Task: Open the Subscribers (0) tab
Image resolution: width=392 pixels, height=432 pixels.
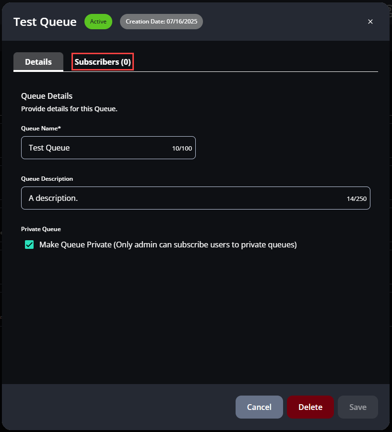Action: pyautogui.click(x=103, y=62)
